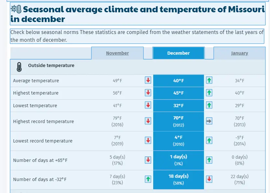Image resolution: width=270 pixels, height=193 pixels.
Task: Click the sun thermometer icon in heading
Action: (x=16, y=9)
